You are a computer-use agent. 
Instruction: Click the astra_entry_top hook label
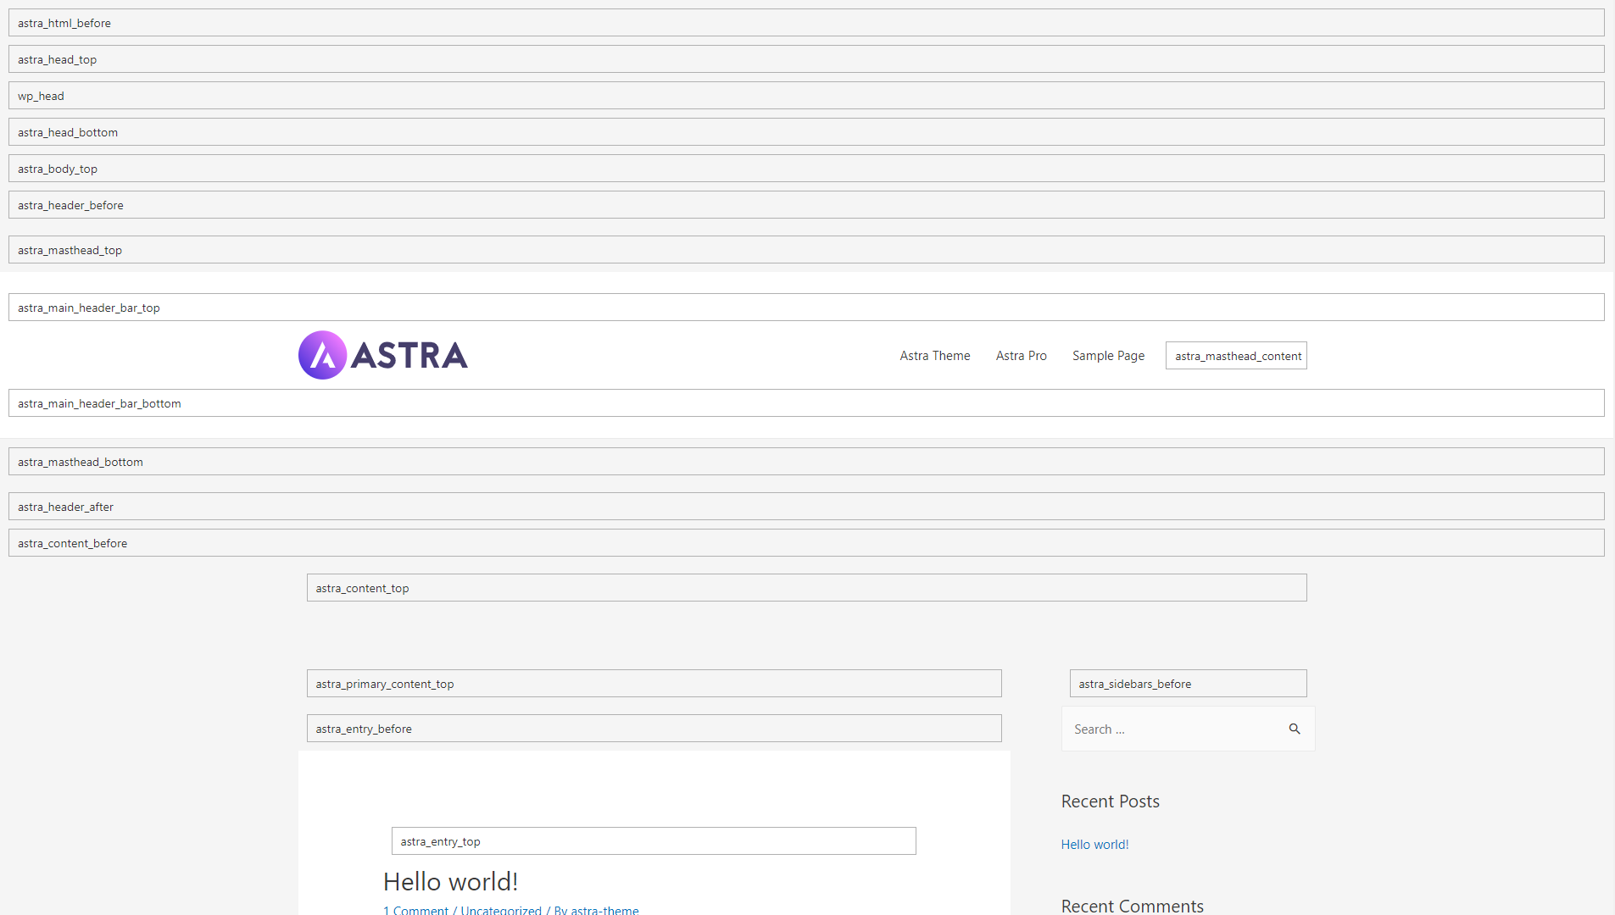tap(441, 841)
